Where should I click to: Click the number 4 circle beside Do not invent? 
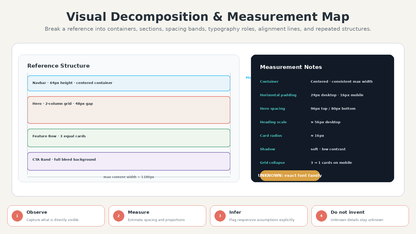[321, 216]
